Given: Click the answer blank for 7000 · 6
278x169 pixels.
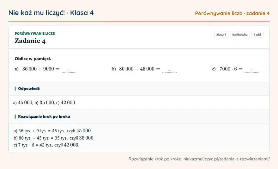Looking at the screenshot, I should click(x=252, y=70).
